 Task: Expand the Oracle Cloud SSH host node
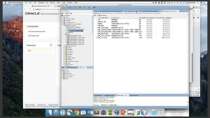pyautogui.click(x=62, y=77)
